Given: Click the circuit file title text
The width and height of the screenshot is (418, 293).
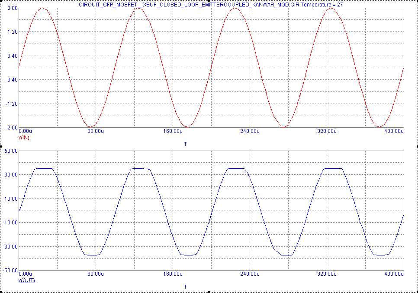Looking at the screenshot, I should [211, 4].
